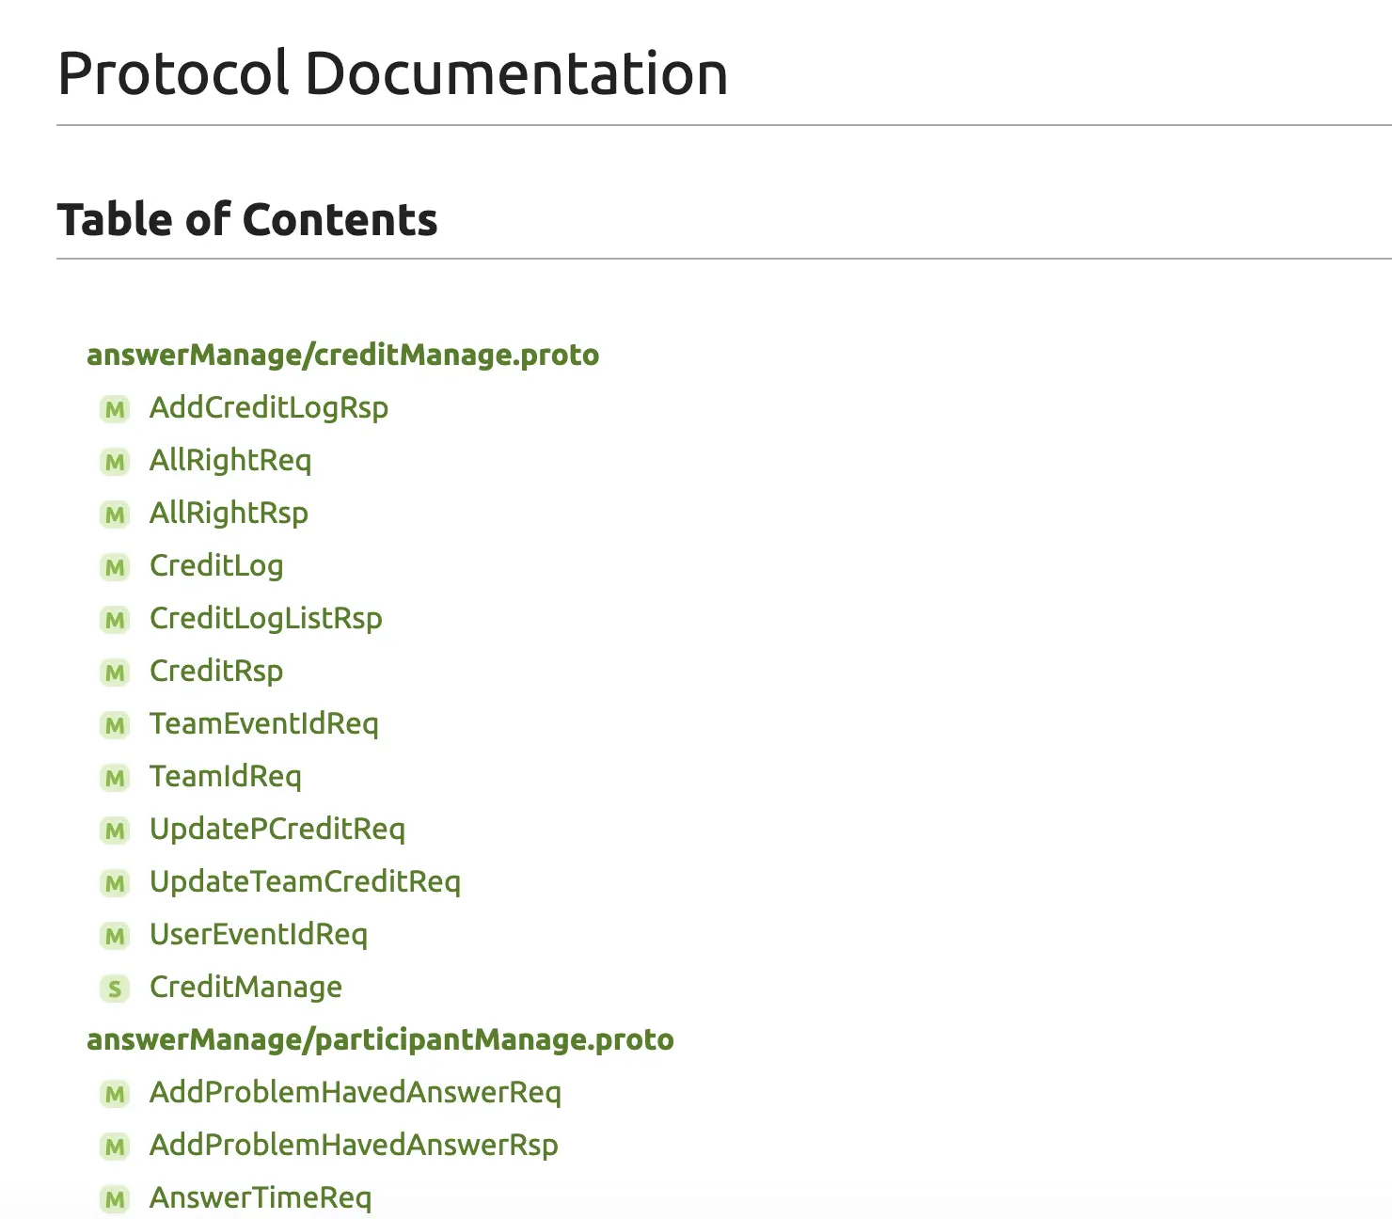
Task: Click the AddCreditLogRsp text link
Action: pos(269,407)
